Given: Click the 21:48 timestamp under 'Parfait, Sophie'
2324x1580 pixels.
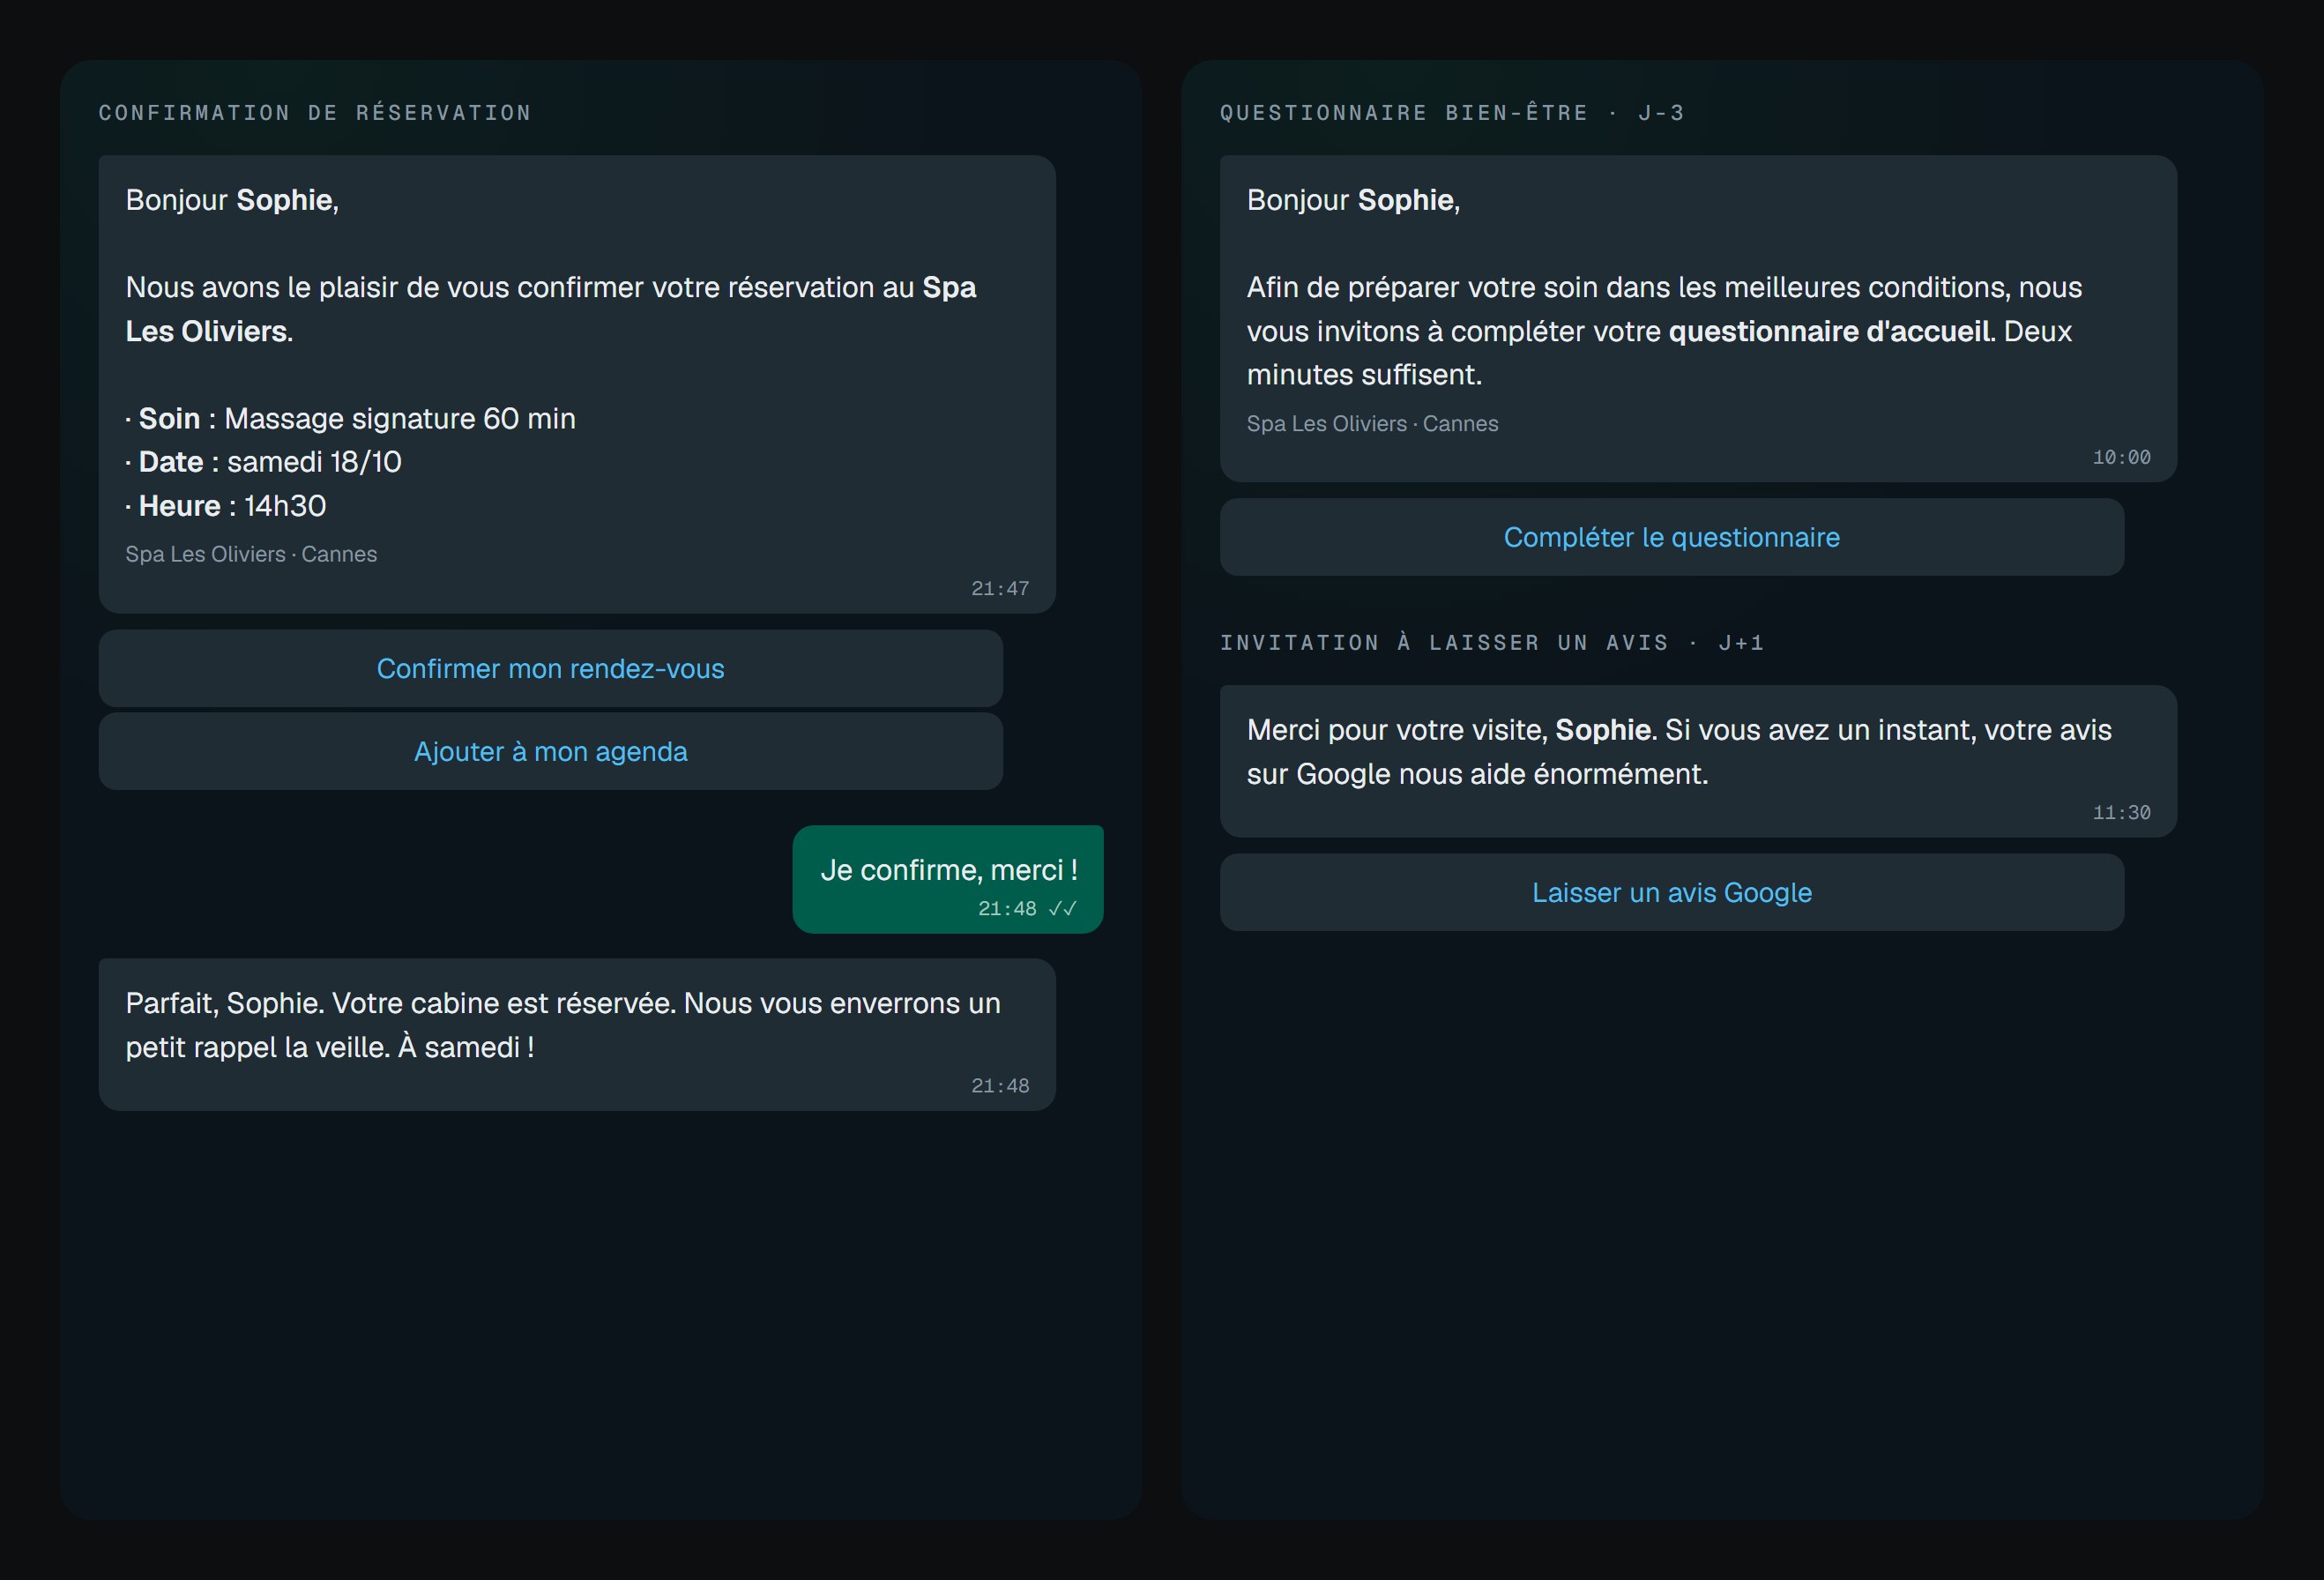Looking at the screenshot, I should tap(1000, 1085).
